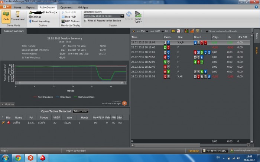Expand the Game Type dropdown
The height and width of the screenshot is (162, 260).
tap(138, 17)
